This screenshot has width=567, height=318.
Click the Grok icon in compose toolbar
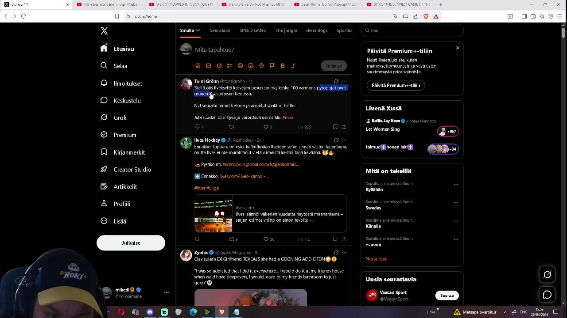click(219, 66)
